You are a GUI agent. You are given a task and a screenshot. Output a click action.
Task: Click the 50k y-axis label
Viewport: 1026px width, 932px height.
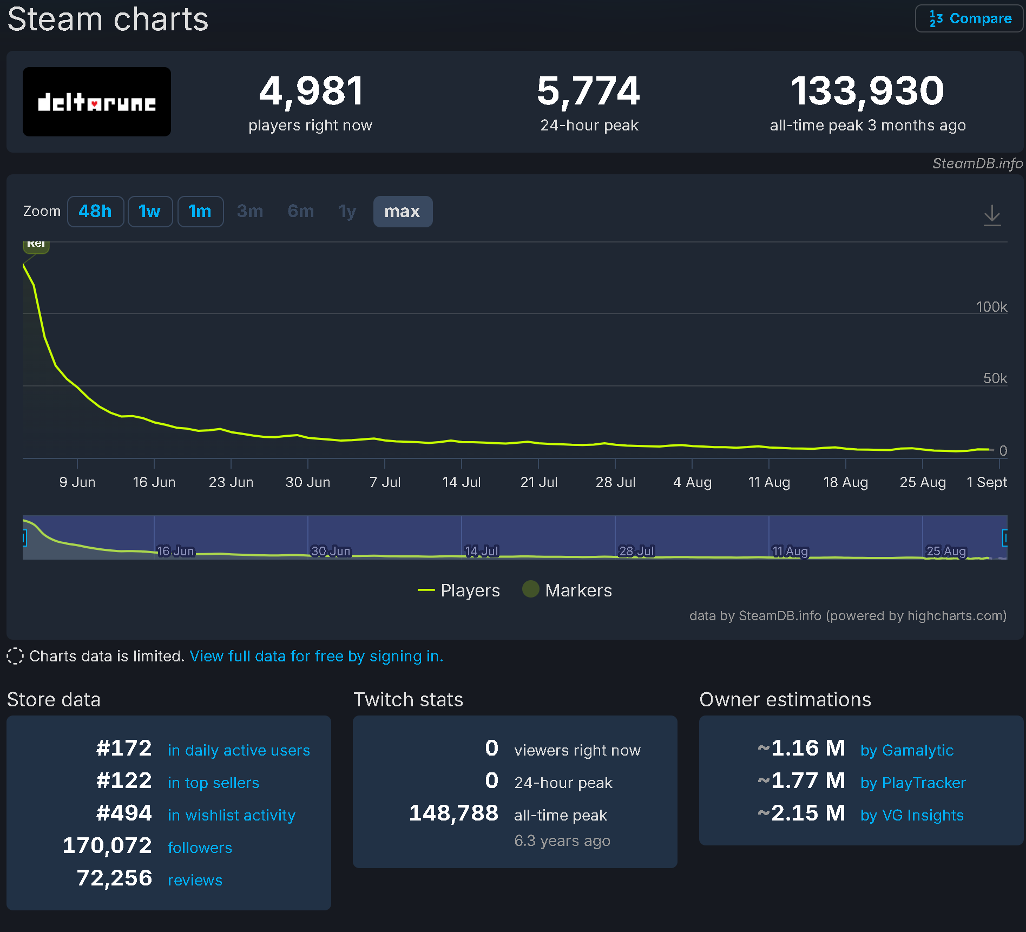[x=995, y=378]
